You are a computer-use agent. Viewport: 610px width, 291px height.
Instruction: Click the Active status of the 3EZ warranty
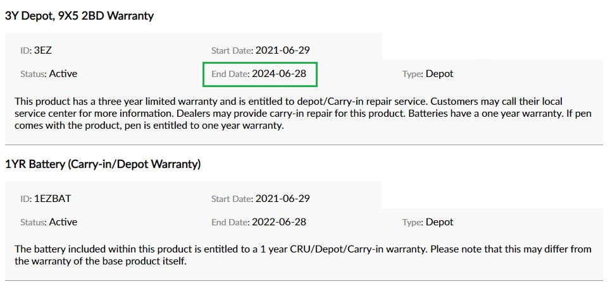click(x=63, y=74)
